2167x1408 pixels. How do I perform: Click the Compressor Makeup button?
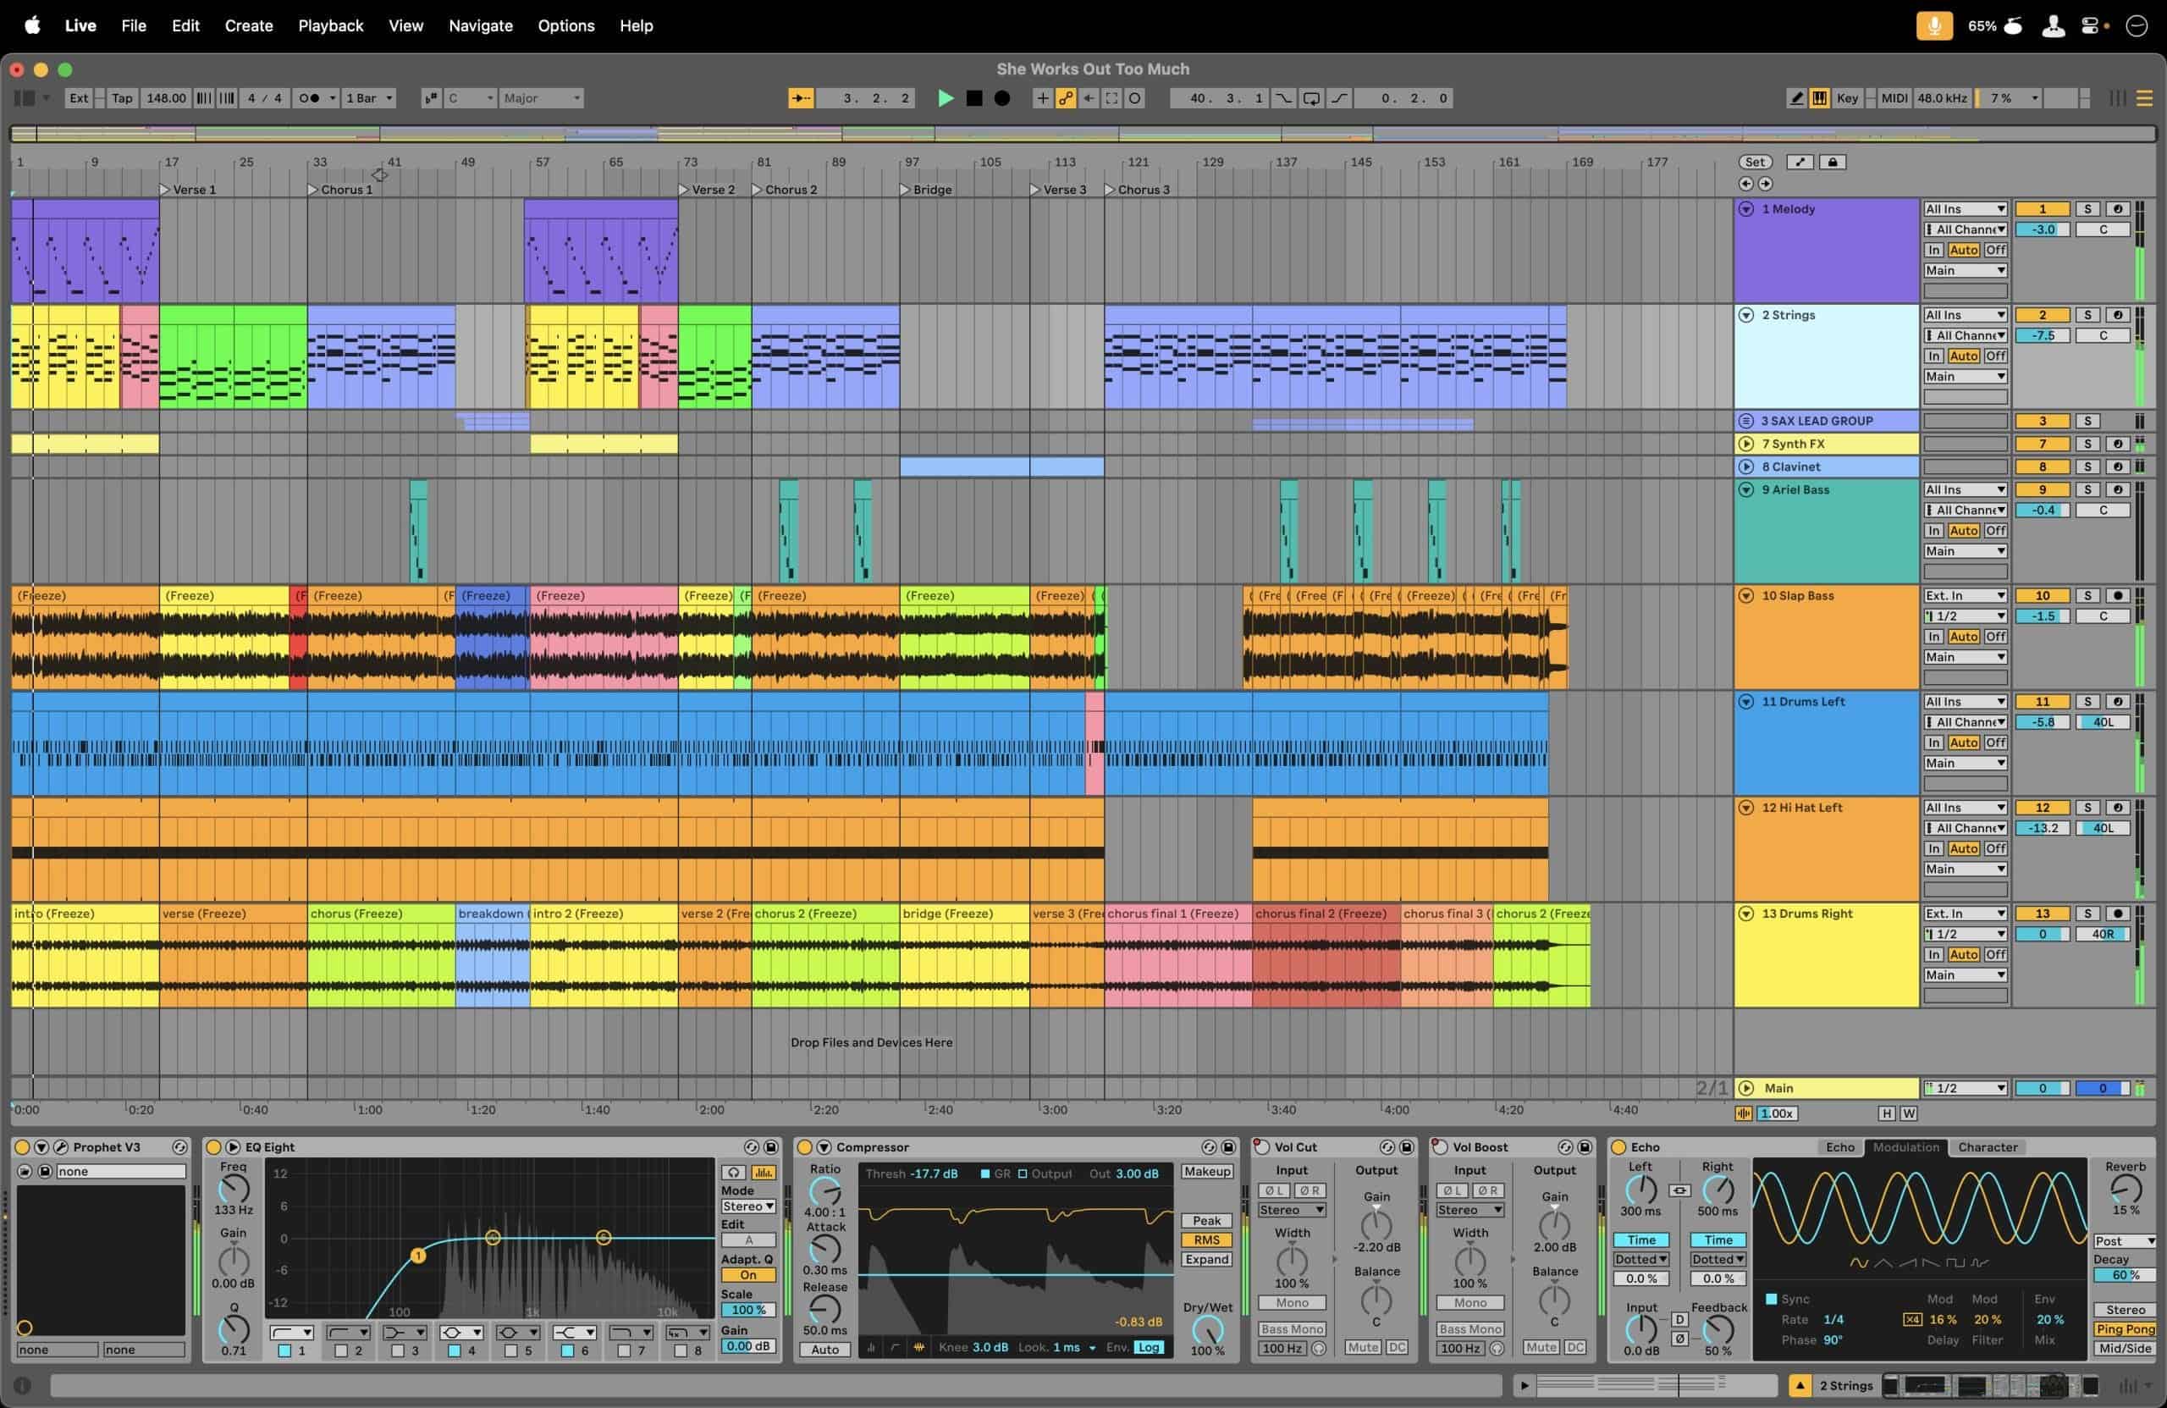1207,1172
